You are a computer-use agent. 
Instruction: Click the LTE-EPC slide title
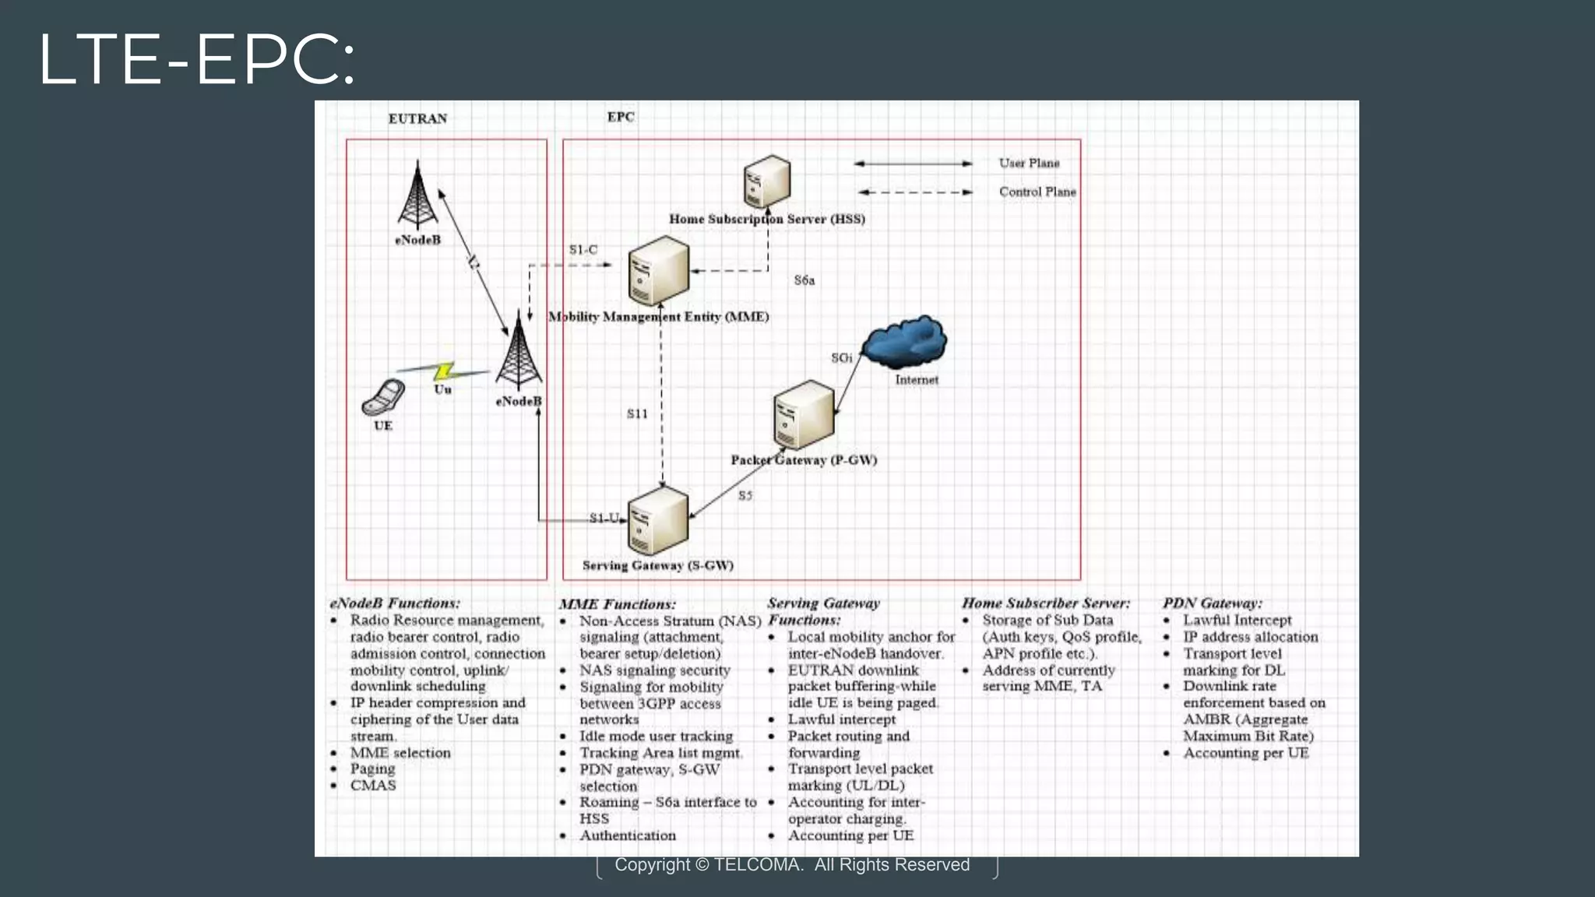[196, 59]
